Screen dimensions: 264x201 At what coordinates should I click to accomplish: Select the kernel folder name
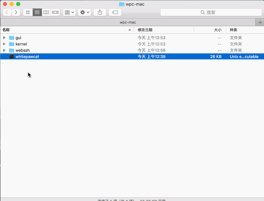pos(21,44)
